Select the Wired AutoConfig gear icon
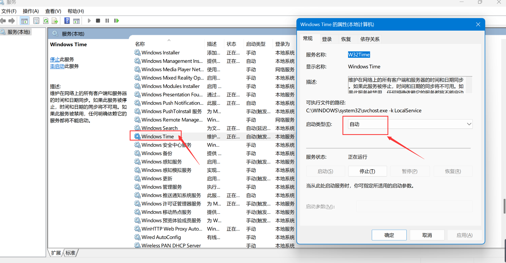506x263 pixels. point(137,237)
